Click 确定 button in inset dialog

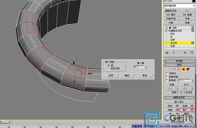[x=127, y=76]
